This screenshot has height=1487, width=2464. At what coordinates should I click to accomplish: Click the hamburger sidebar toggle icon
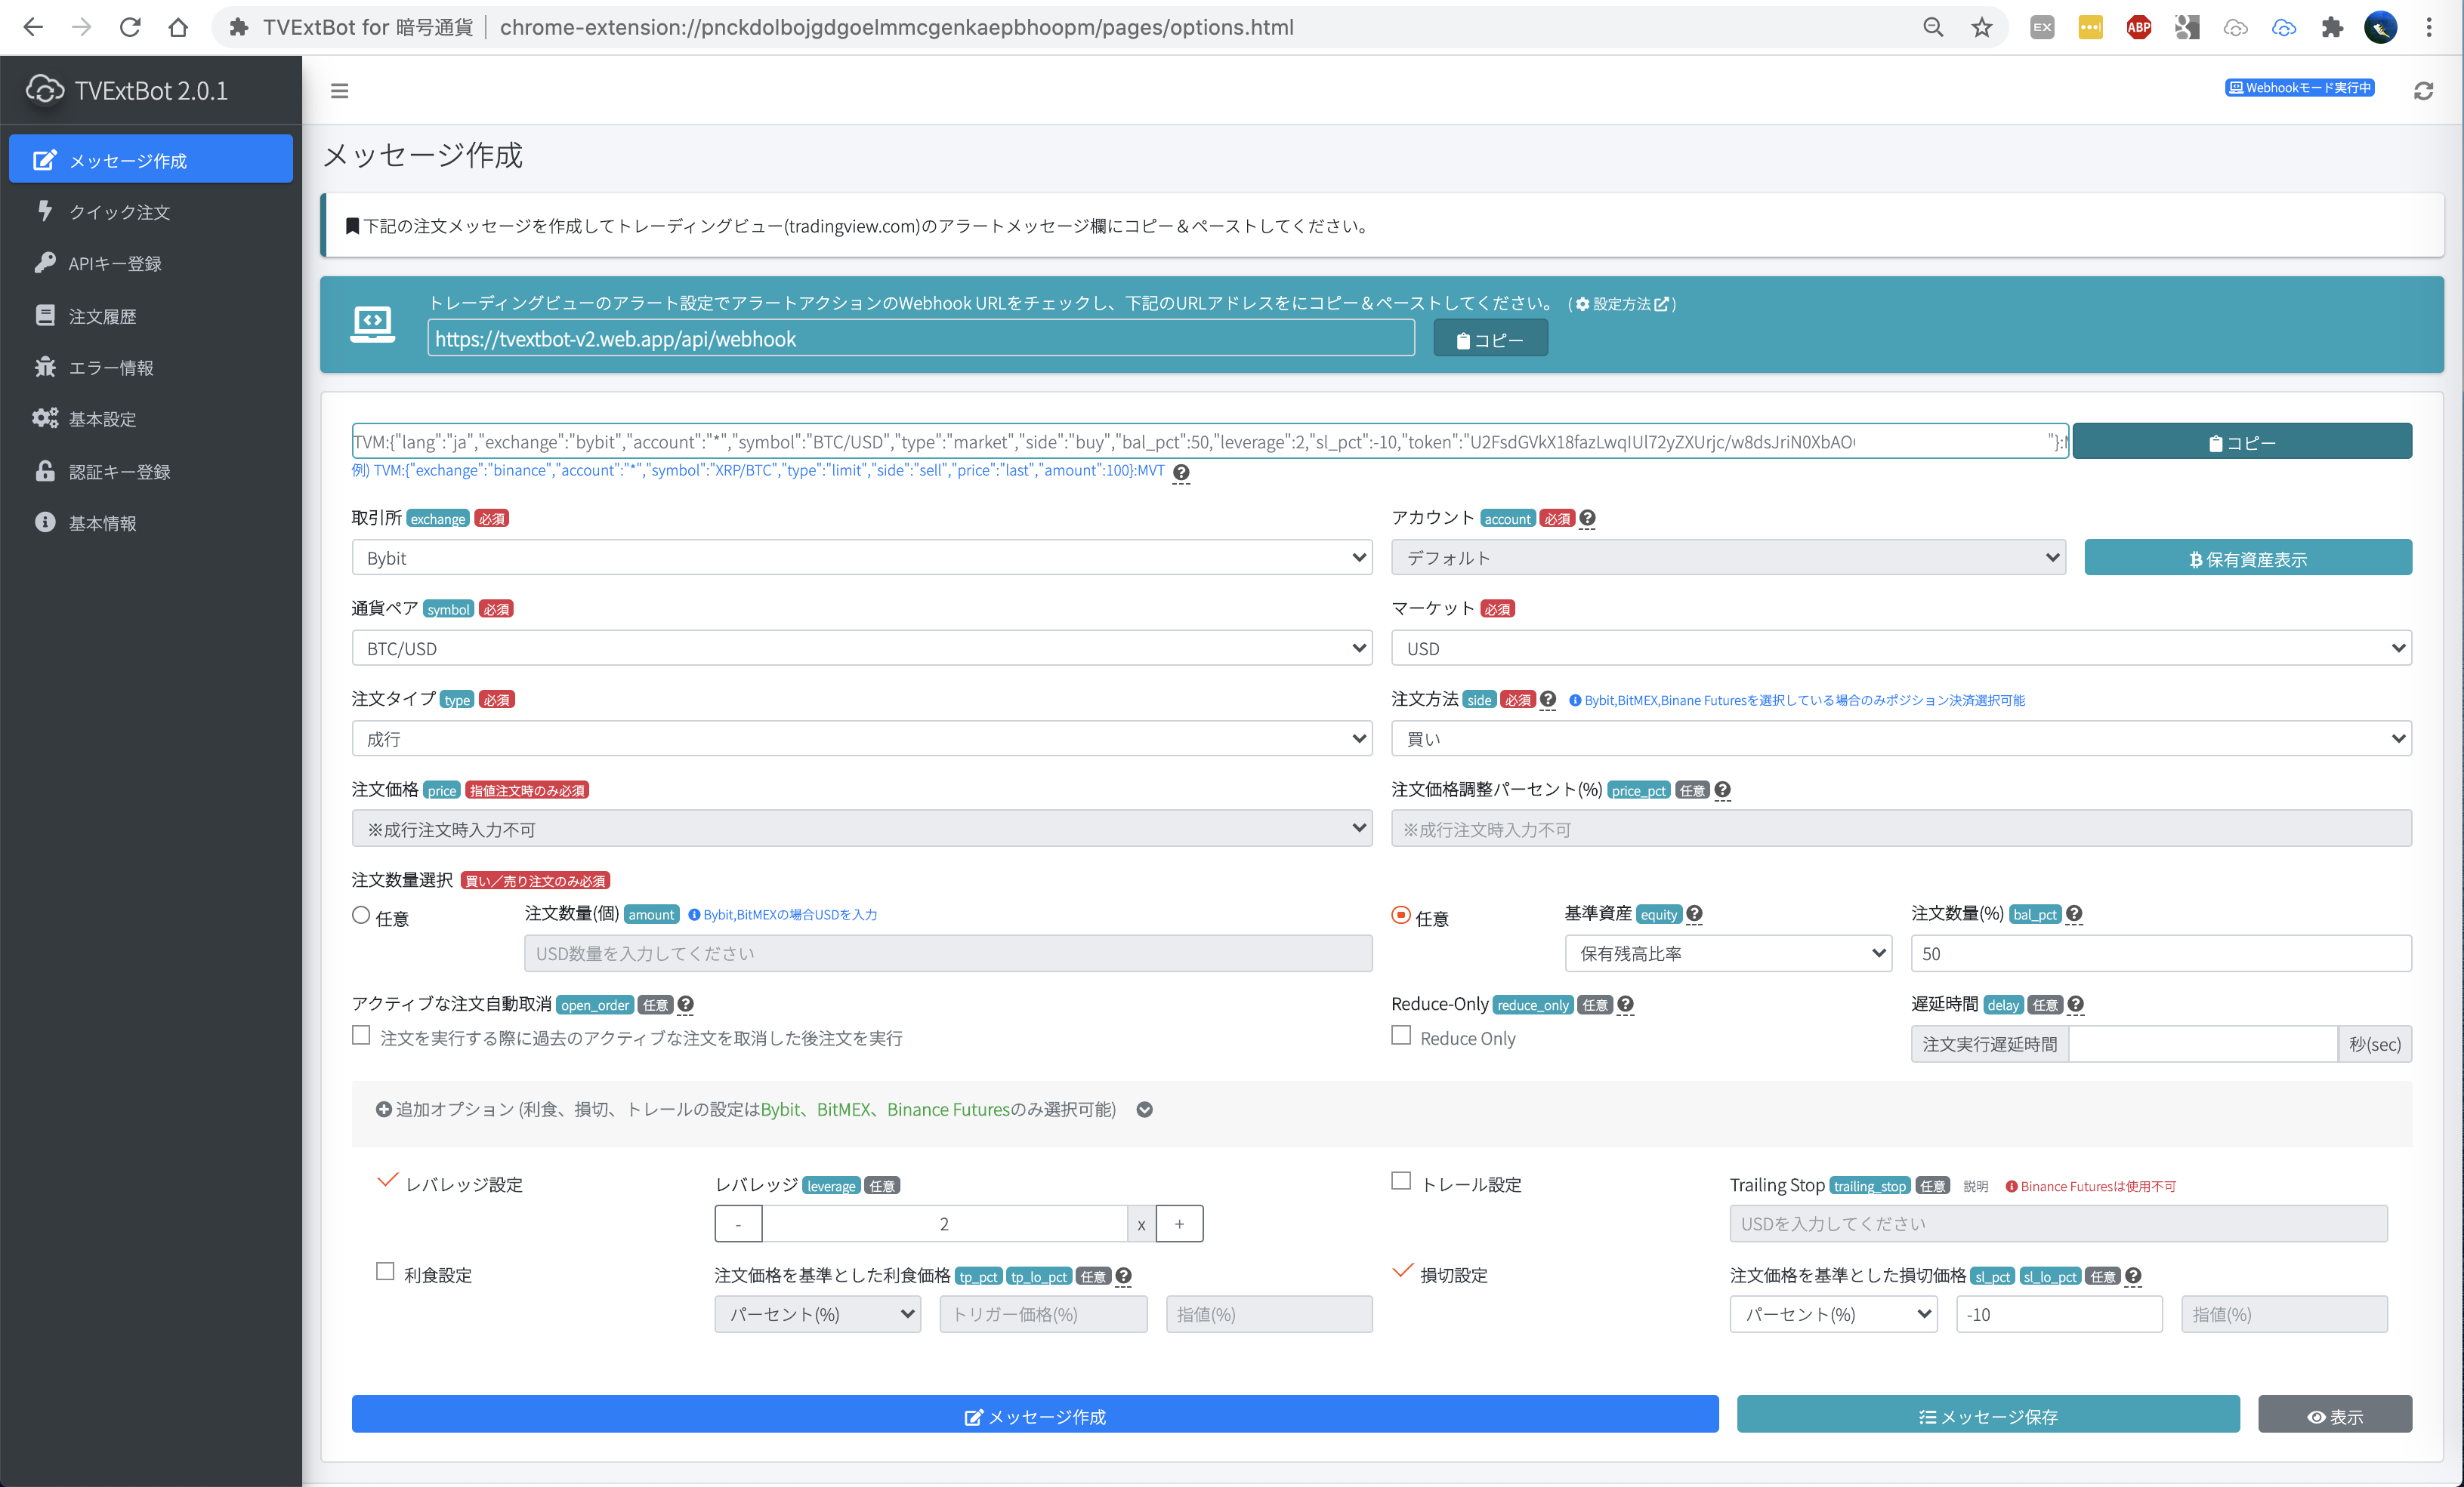(339, 91)
